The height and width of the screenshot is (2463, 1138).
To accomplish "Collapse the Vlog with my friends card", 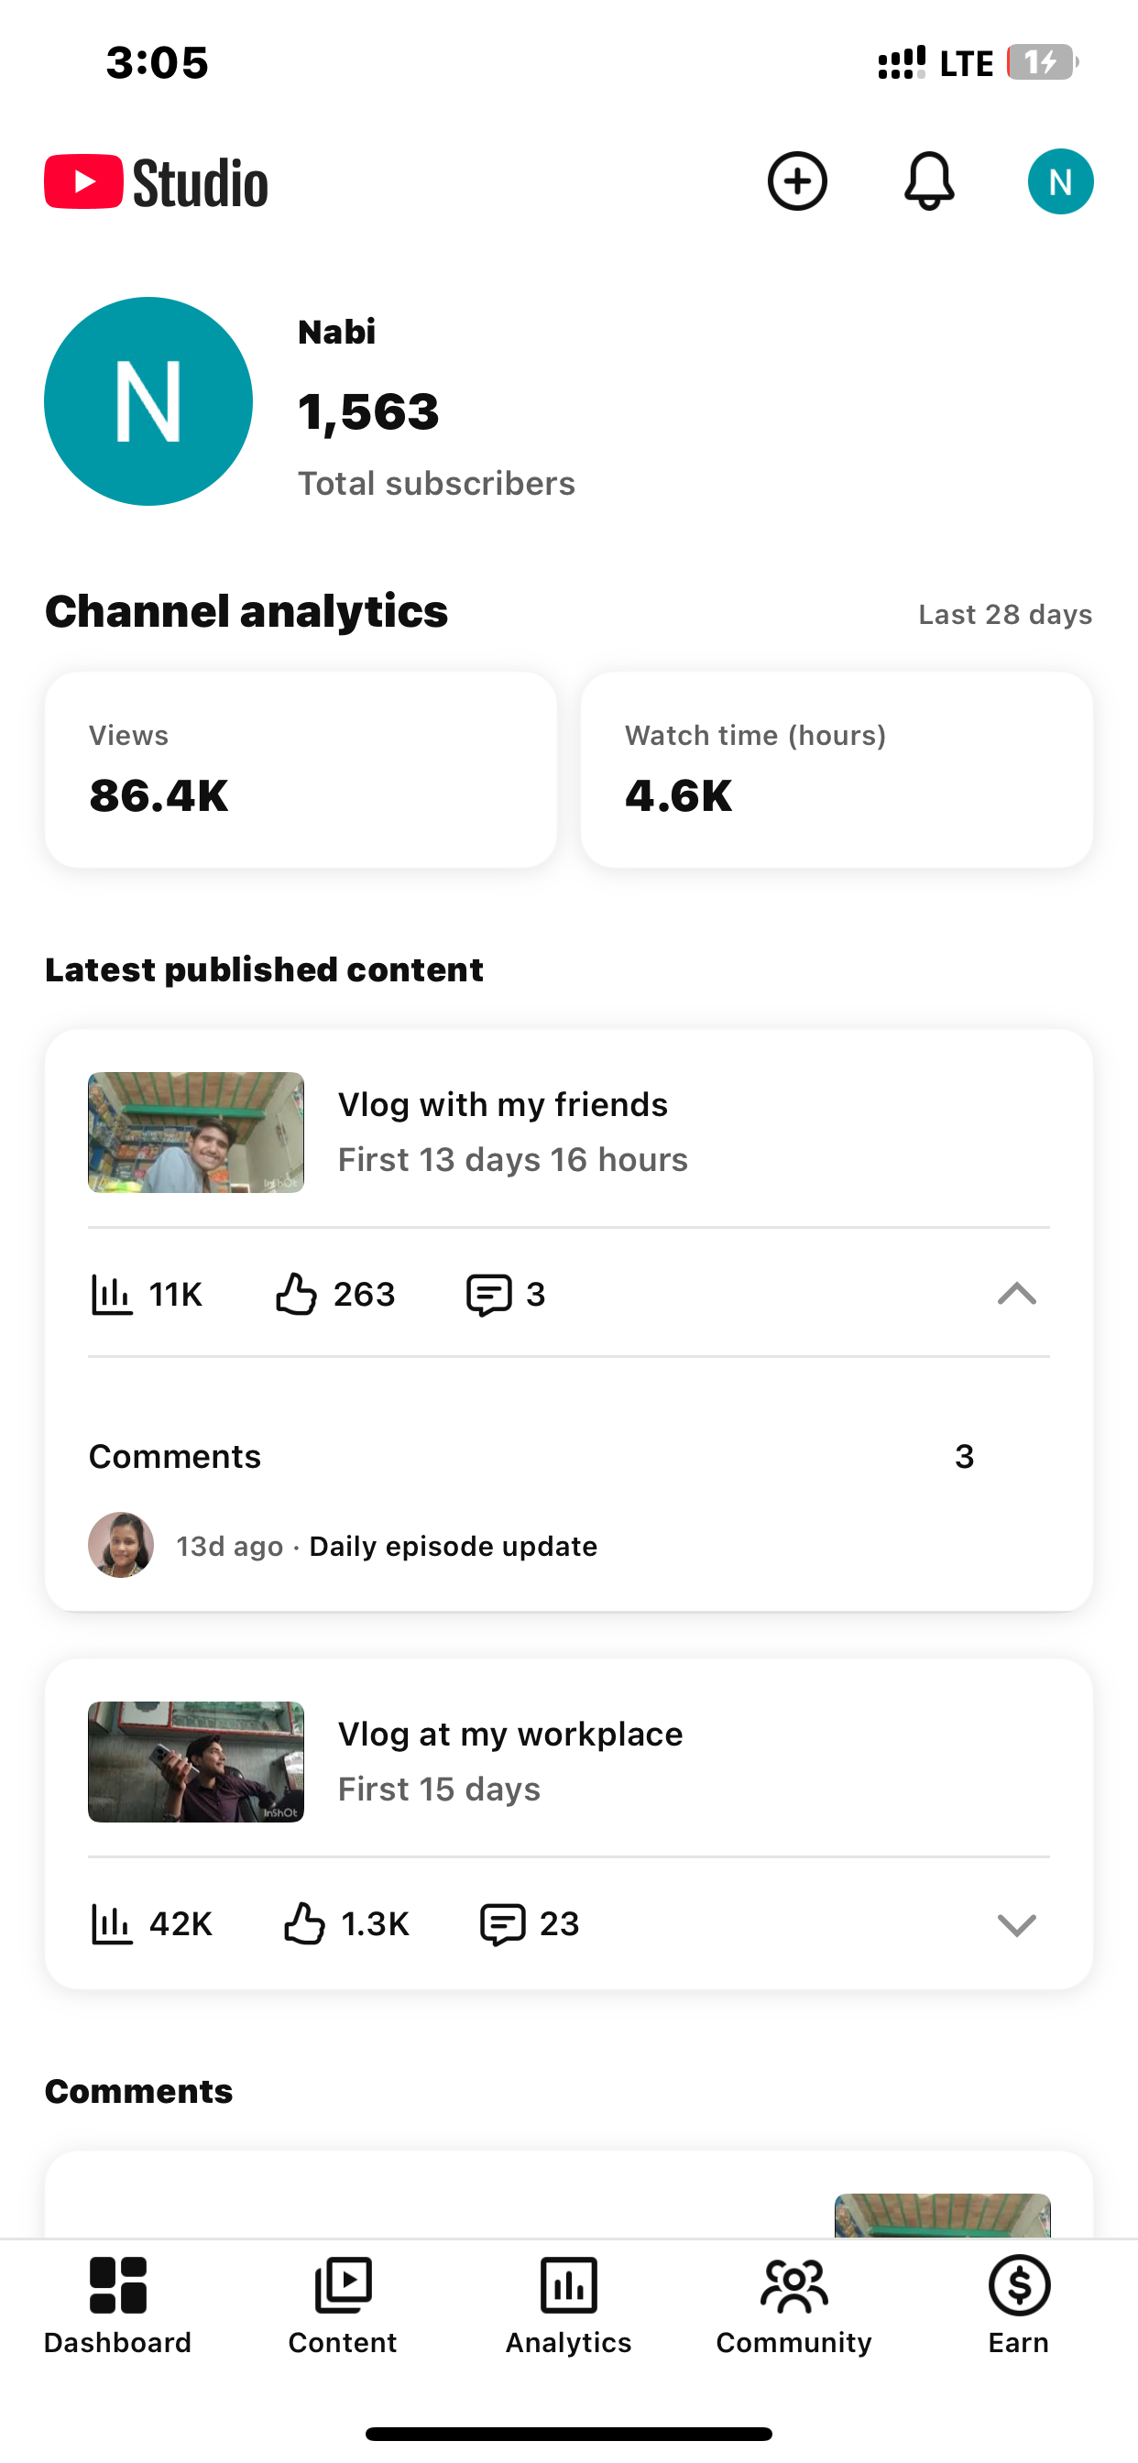I will (x=1016, y=1294).
